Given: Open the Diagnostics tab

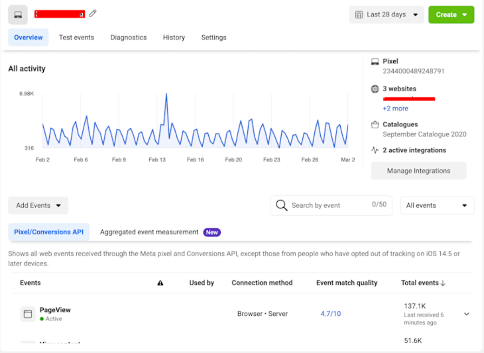Looking at the screenshot, I should click(x=129, y=37).
